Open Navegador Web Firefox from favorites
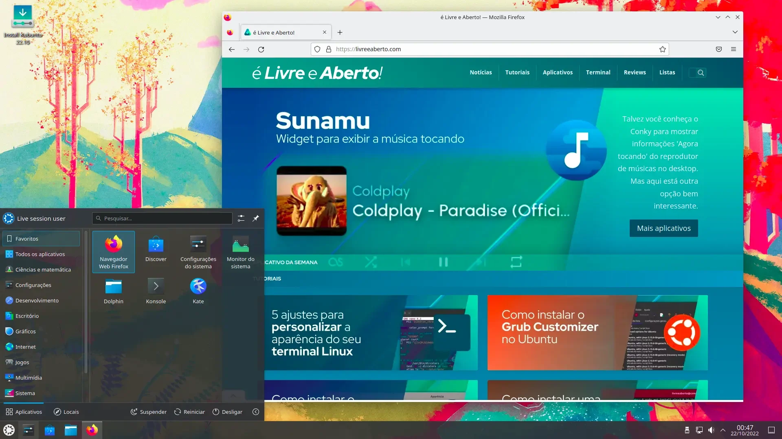Viewport: 782px width, 439px height. [113, 252]
